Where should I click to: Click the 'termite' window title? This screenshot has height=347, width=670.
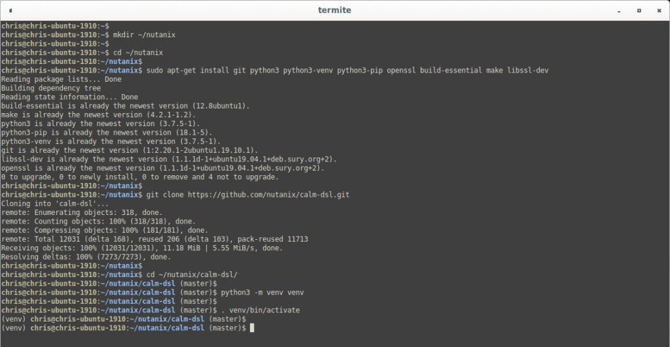pyautogui.click(x=334, y=10)
